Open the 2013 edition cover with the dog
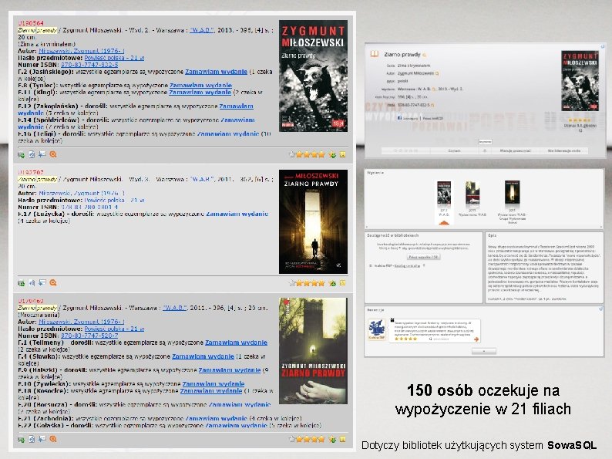Viewport: 612px width, 459px height. pos(313,76)
